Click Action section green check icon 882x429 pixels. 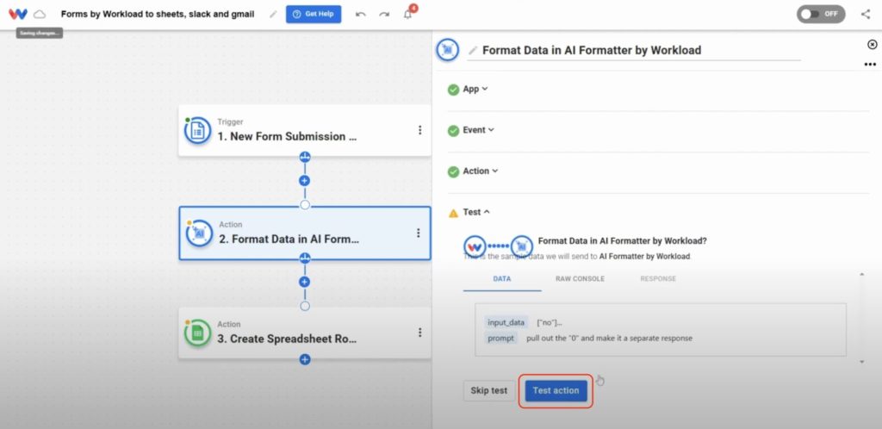pos(453,171)
